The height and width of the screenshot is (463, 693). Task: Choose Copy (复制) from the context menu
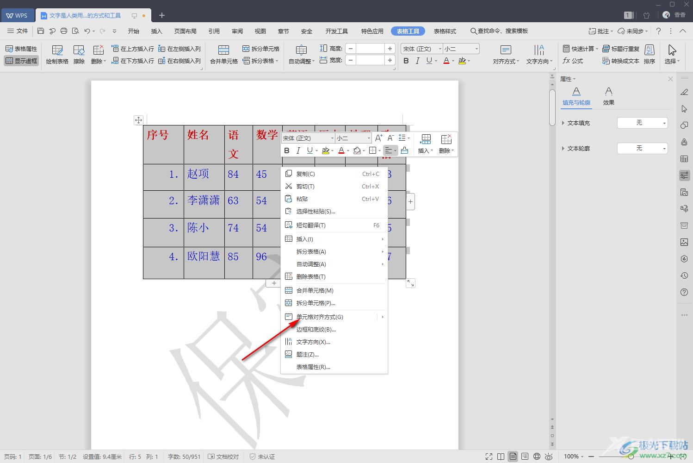point(334,174)
